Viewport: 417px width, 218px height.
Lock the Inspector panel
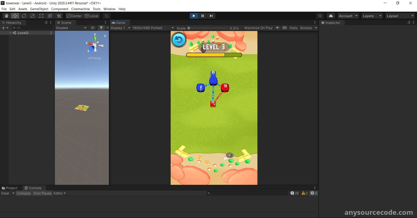click(409, 23)
